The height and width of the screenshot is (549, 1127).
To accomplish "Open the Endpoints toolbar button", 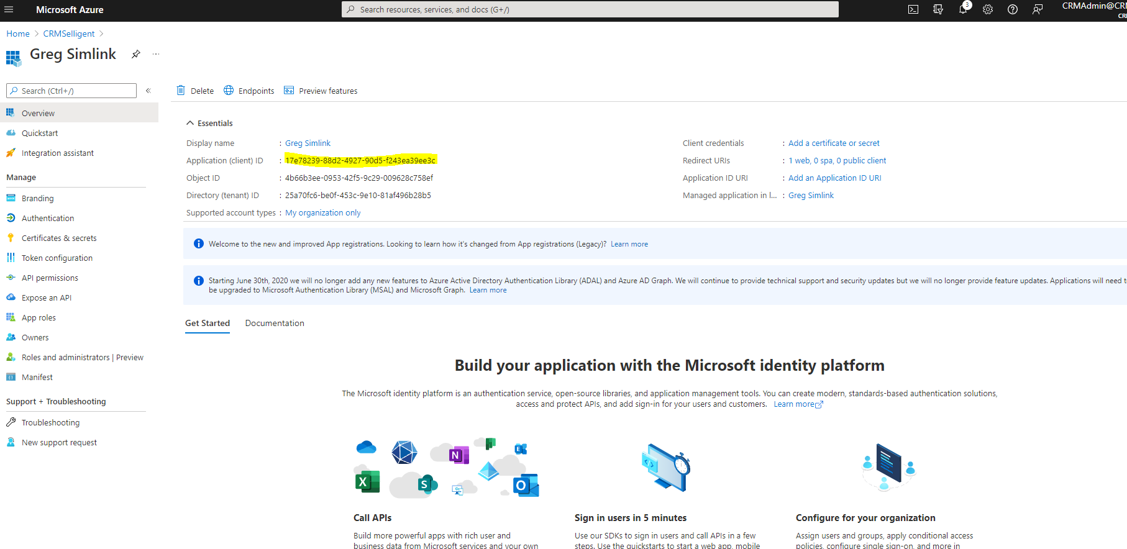I will click(x=249, y=91).
